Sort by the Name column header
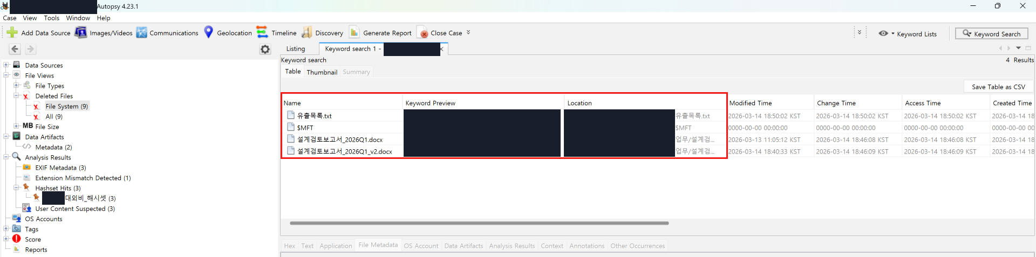The image size is (1036, 257). 343,103
